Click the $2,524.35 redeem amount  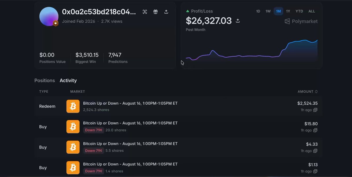[307, 103]
